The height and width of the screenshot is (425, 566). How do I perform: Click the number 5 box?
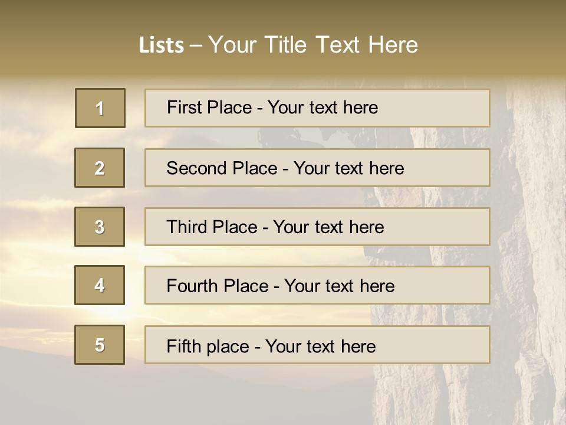(x=100, y=345)
